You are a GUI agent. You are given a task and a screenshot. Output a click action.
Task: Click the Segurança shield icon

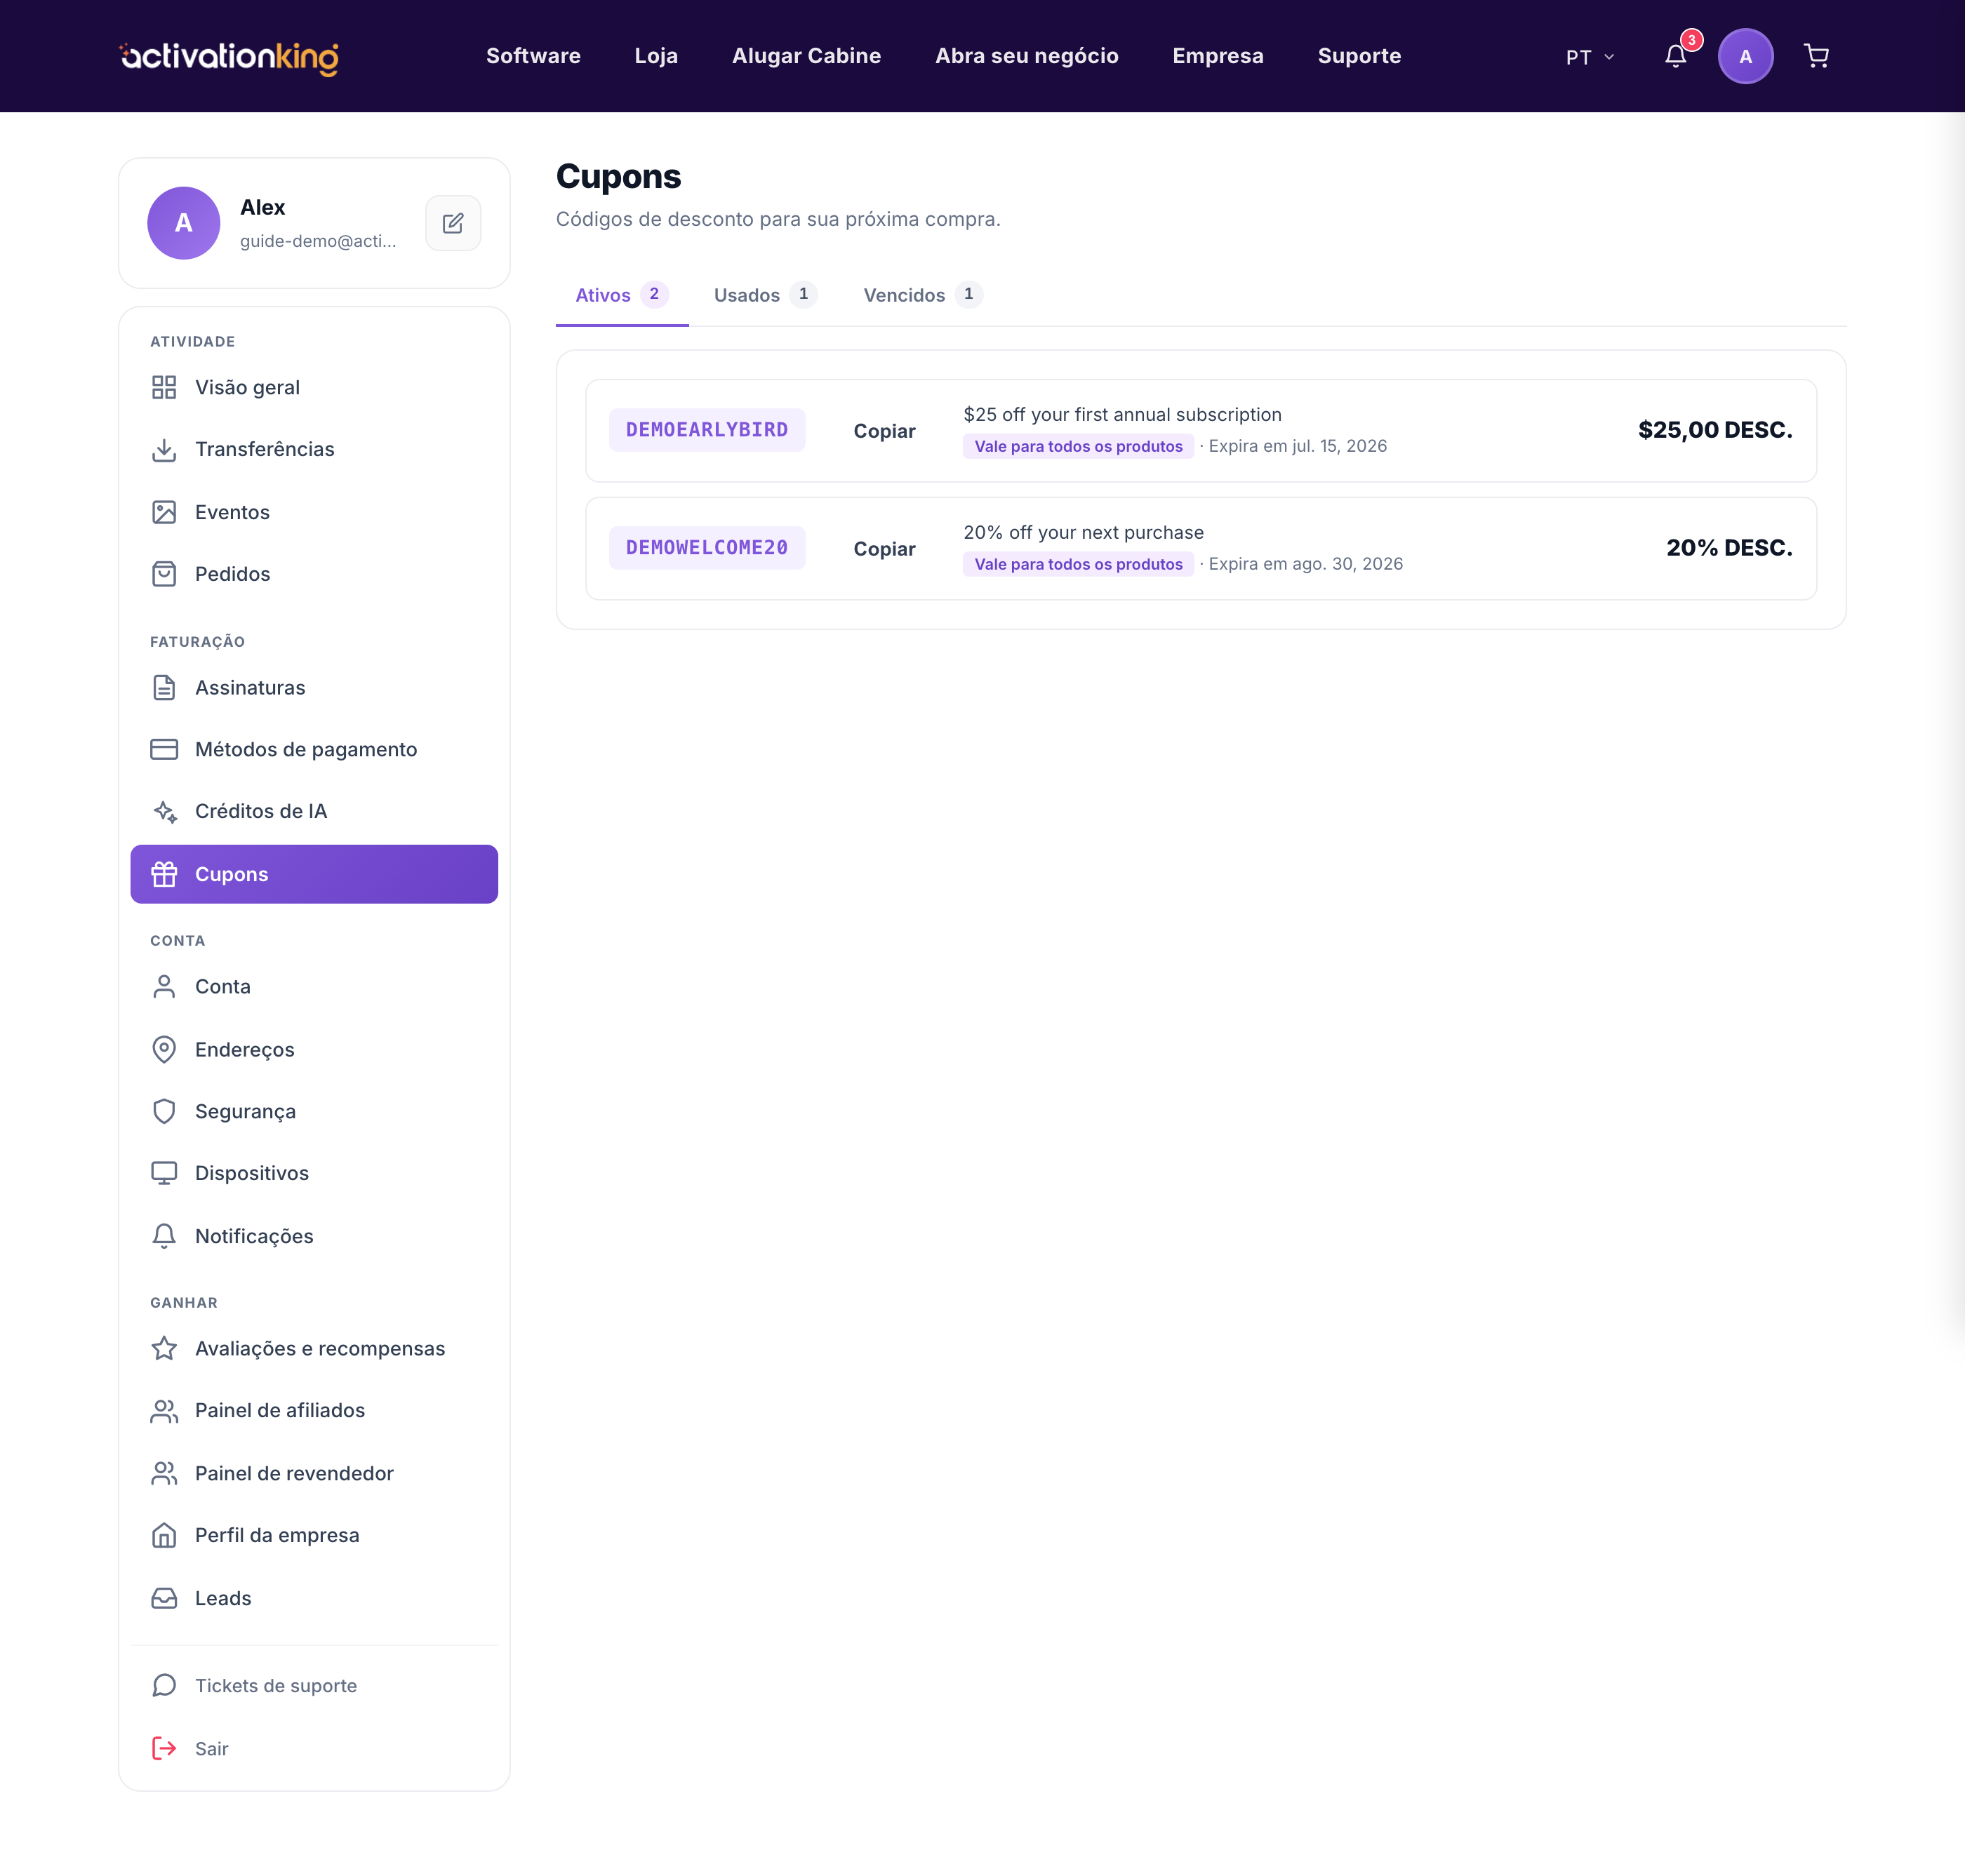(164, 1111)
